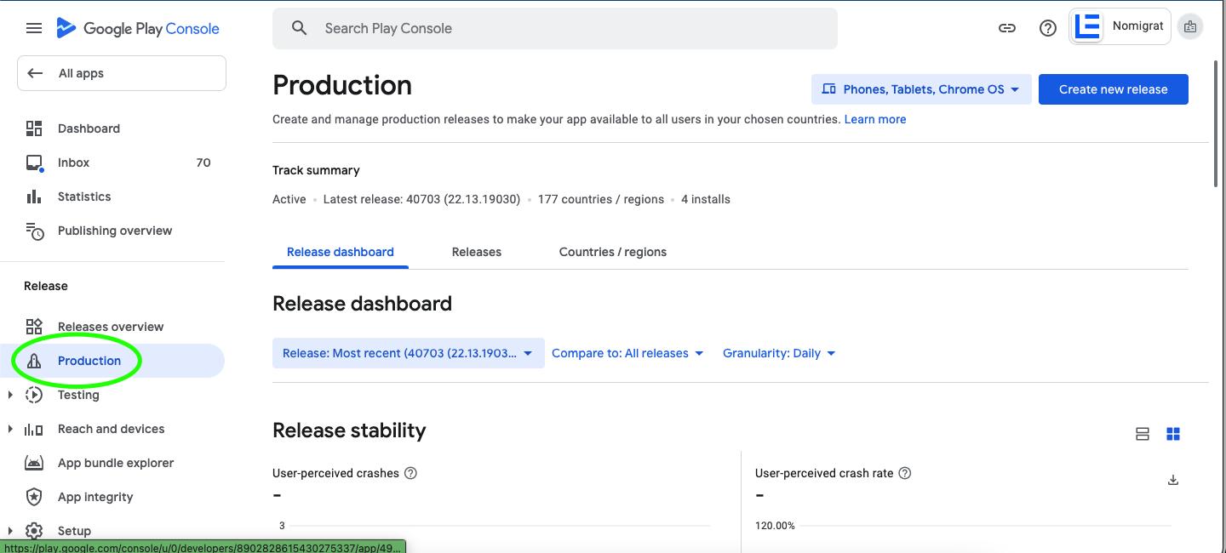Click info icon beside User-perceived crashes

[410, 473]
